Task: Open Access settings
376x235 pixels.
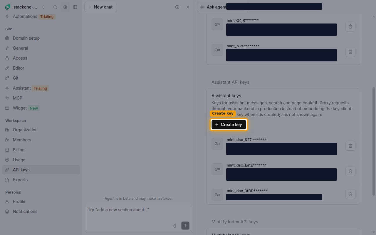Action: pos(41,58)
